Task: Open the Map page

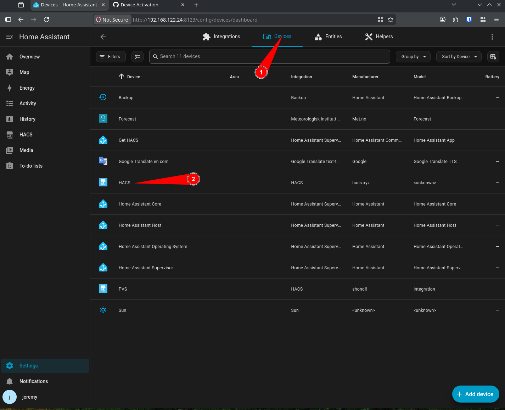Action: 45,72
